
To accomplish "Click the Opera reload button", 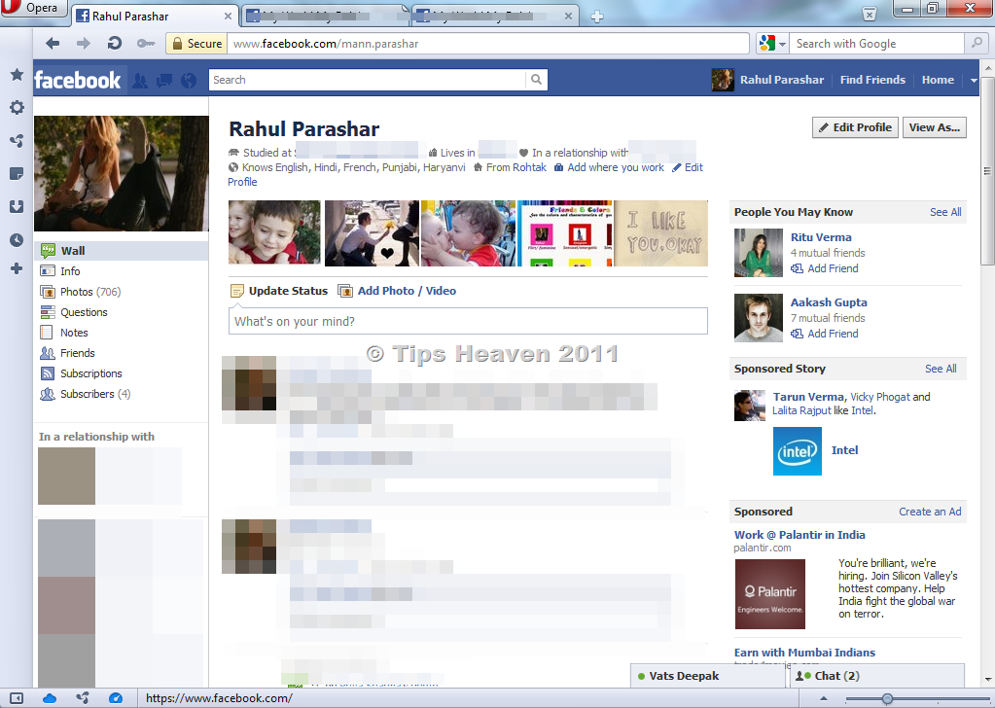I will pos(114,43).
